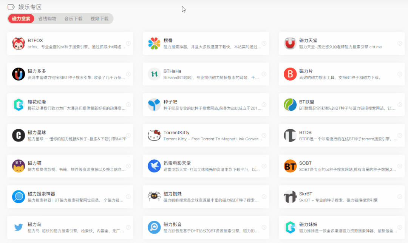This screenshot has width=408, height=243.
Task: Open the SOBT title link
Action: [x=305, y=163]
